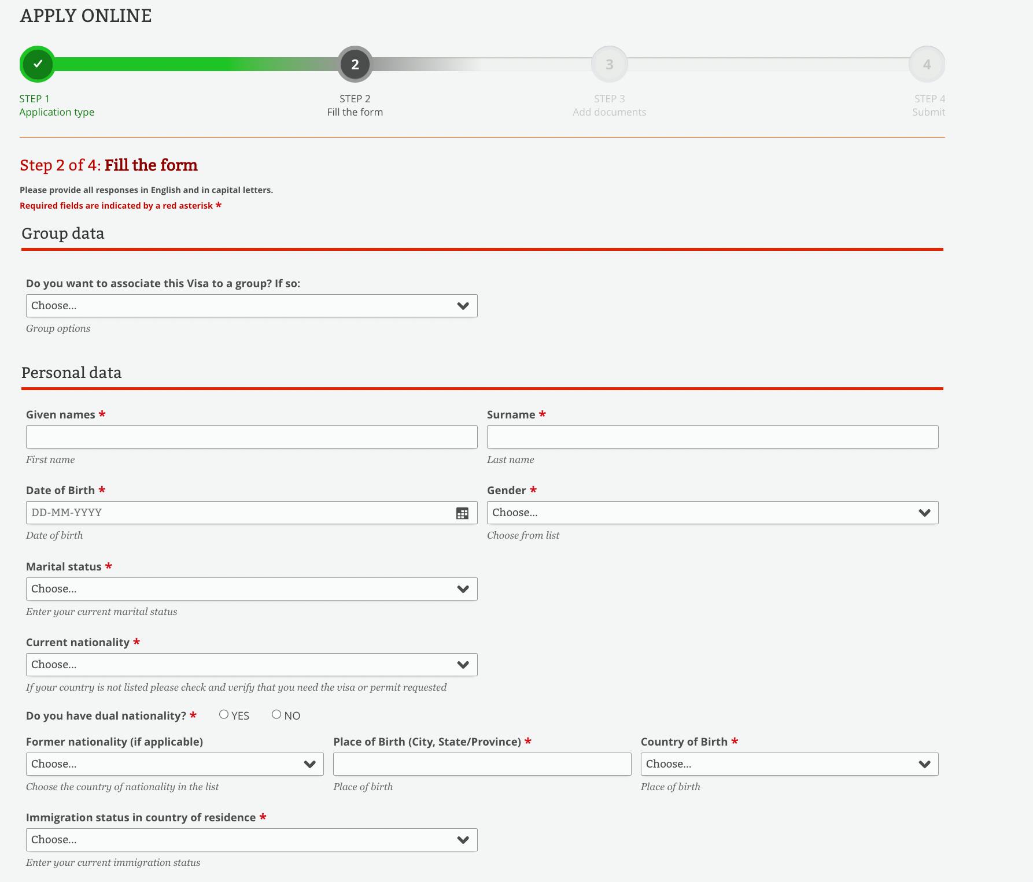Click the Step 1 green checkmark circle
1033x882 pixels.
point(38,64)
